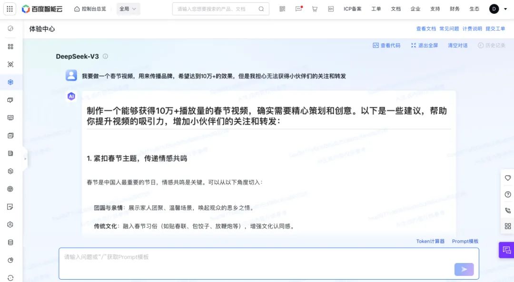Image resolution: width=514 pixels, height=282 pixels.
Task: Click the info icon beside DeepSeek-V3
Action: click(105, 56)
